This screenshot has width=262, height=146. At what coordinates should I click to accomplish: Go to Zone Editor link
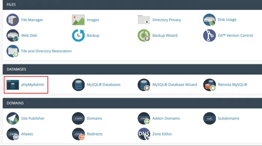tap(162, 134)
